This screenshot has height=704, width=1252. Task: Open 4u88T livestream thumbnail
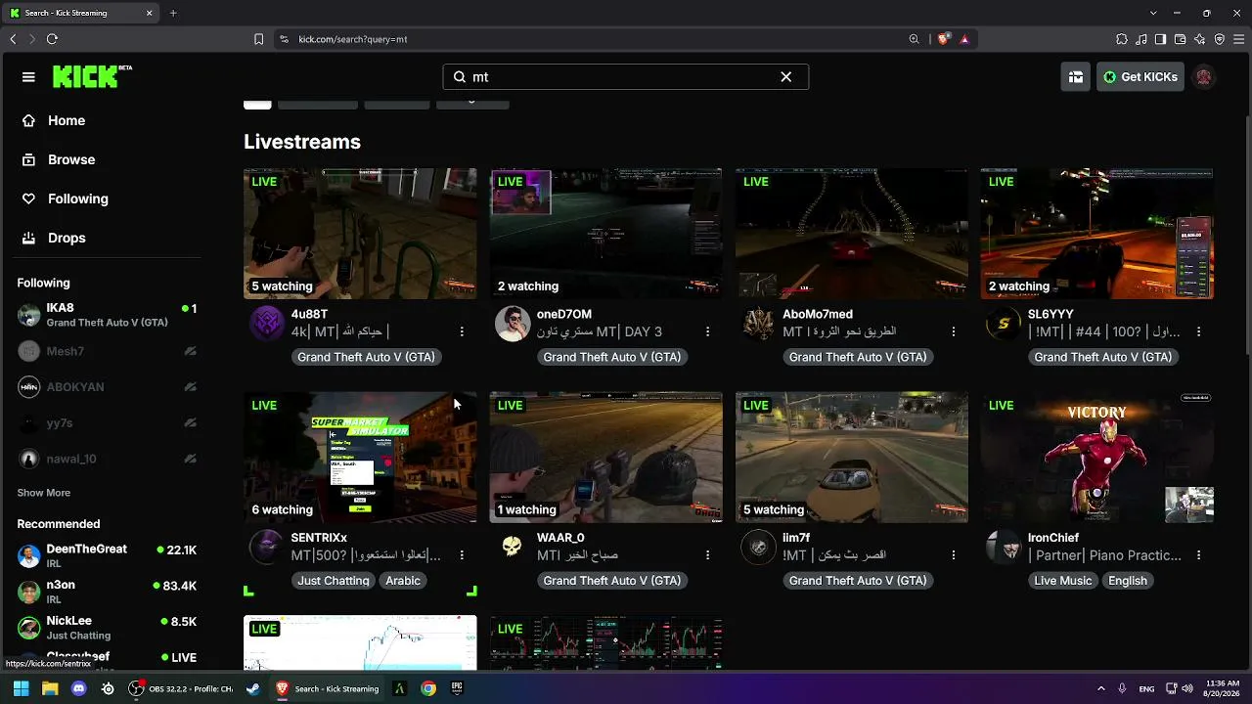(x=360, y=234)
